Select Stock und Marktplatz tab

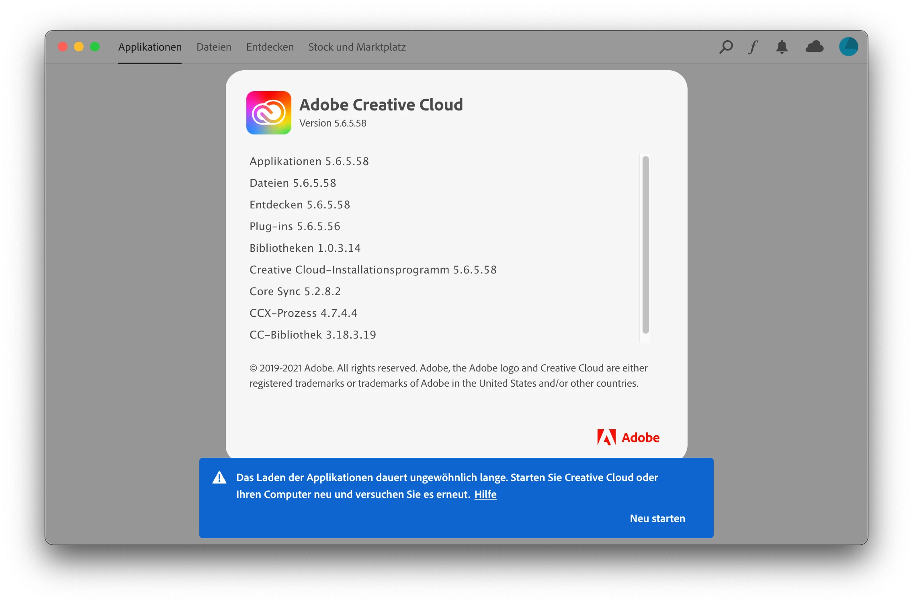[357, 47]
